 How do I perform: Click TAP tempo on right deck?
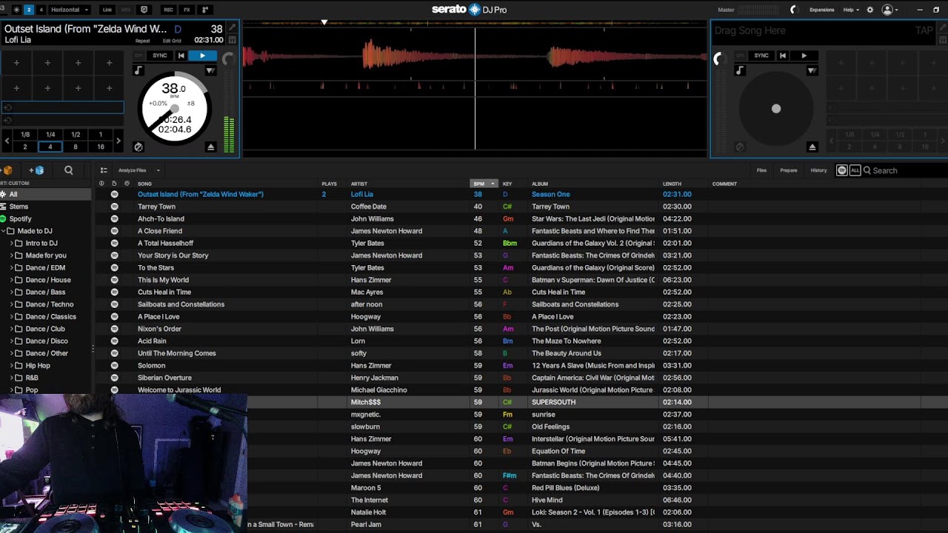(924, 30)
